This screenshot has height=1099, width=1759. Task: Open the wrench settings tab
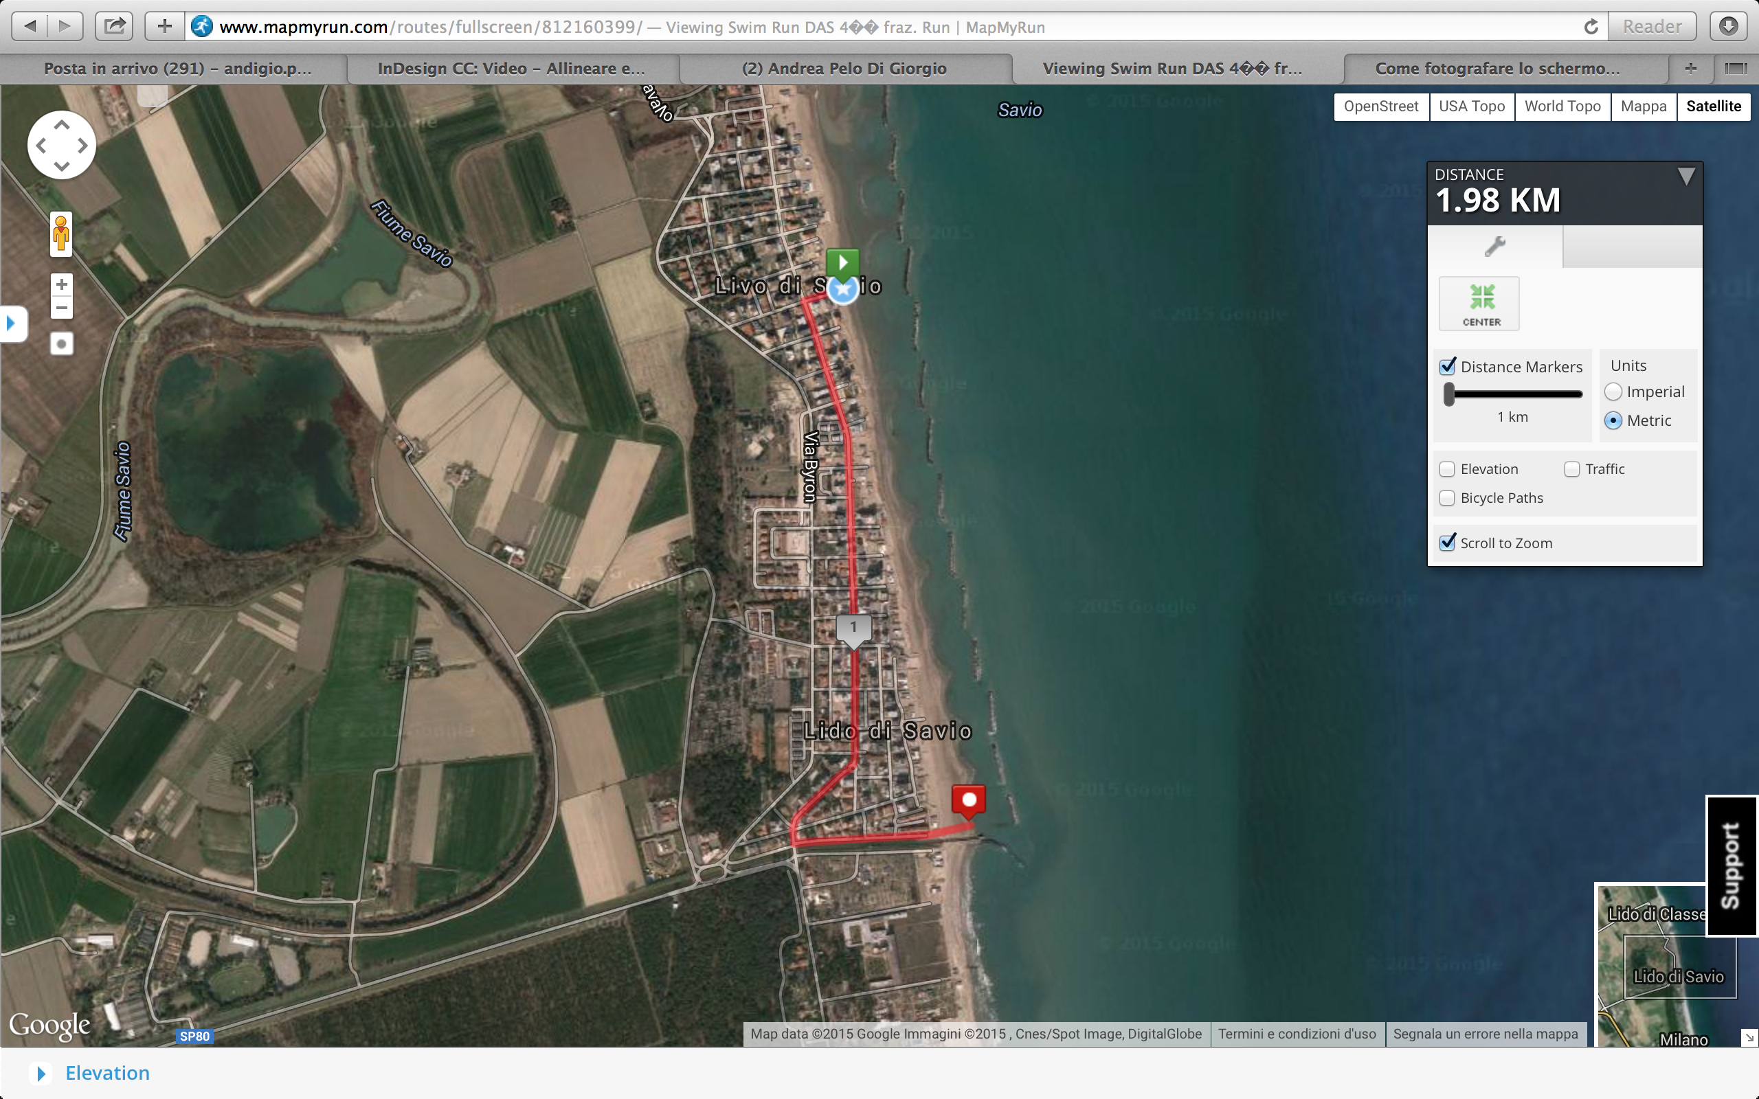tap(1494, 247)
